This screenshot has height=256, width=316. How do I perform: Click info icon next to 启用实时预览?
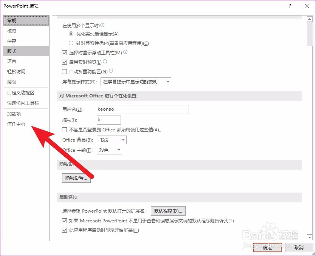(105, 62)
